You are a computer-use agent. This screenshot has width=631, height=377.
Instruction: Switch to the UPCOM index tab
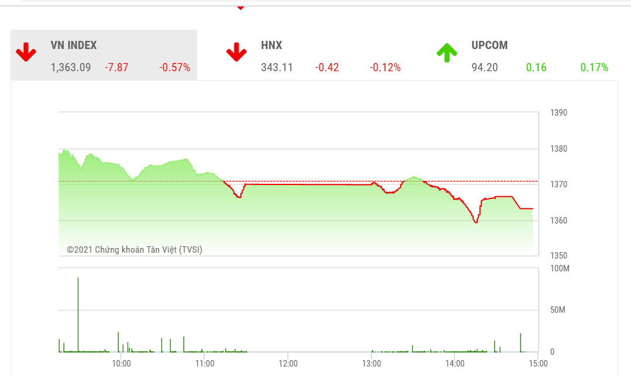(490, 45)
